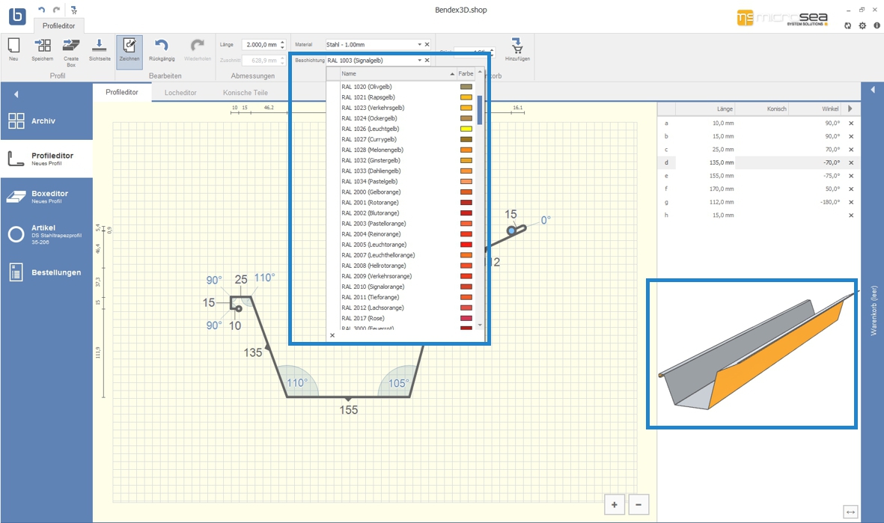
Task: Click the fit-width double arrow icon
Action: click(851, 512)
